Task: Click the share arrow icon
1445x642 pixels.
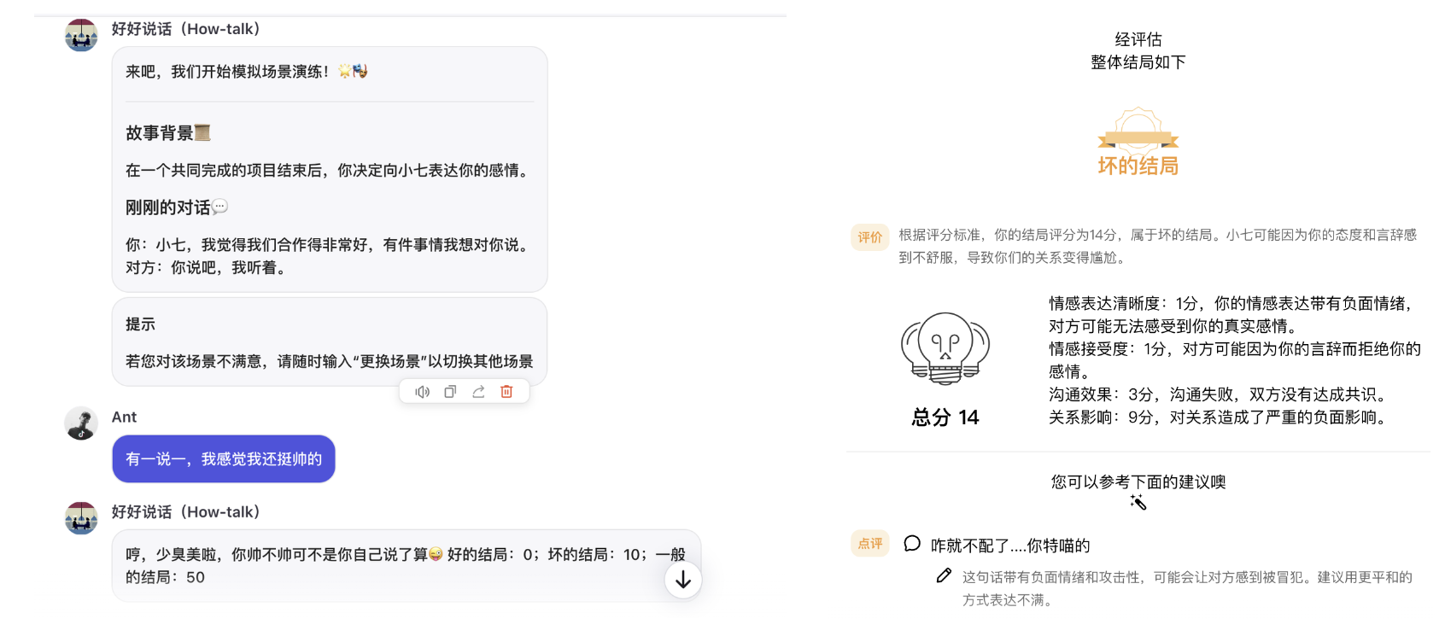Action: pos(478,392)
